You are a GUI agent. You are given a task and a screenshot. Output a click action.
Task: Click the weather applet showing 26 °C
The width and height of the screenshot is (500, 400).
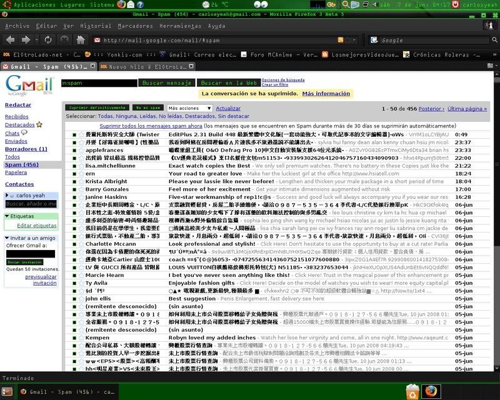(x=216, y=4)
